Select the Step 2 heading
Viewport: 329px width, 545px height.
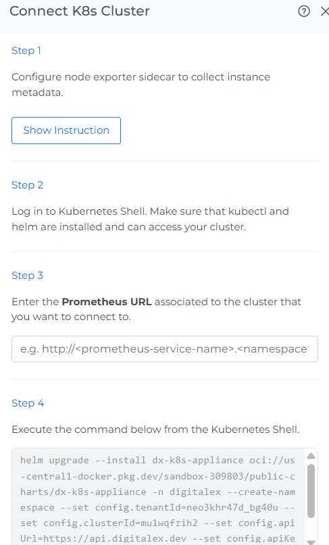(28, 185)
